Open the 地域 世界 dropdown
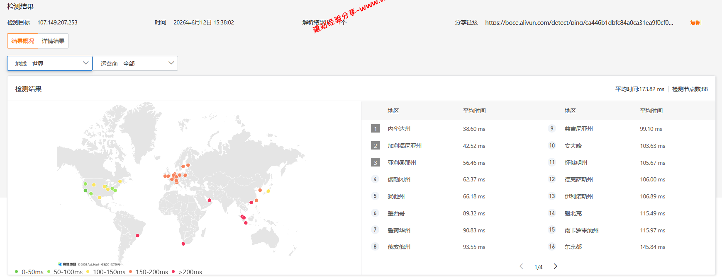The height and width of the screenshot is (280, 722). [x=50, y=63]
